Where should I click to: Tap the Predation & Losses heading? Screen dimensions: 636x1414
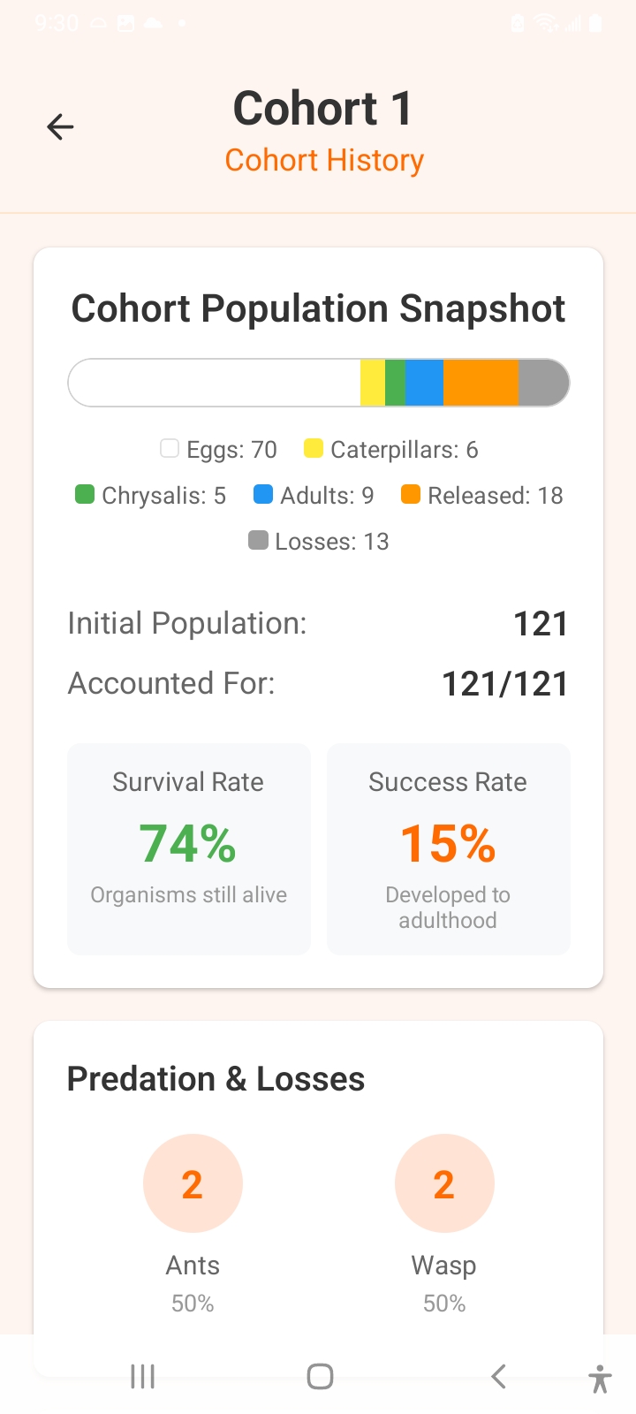coord(216,1079)
